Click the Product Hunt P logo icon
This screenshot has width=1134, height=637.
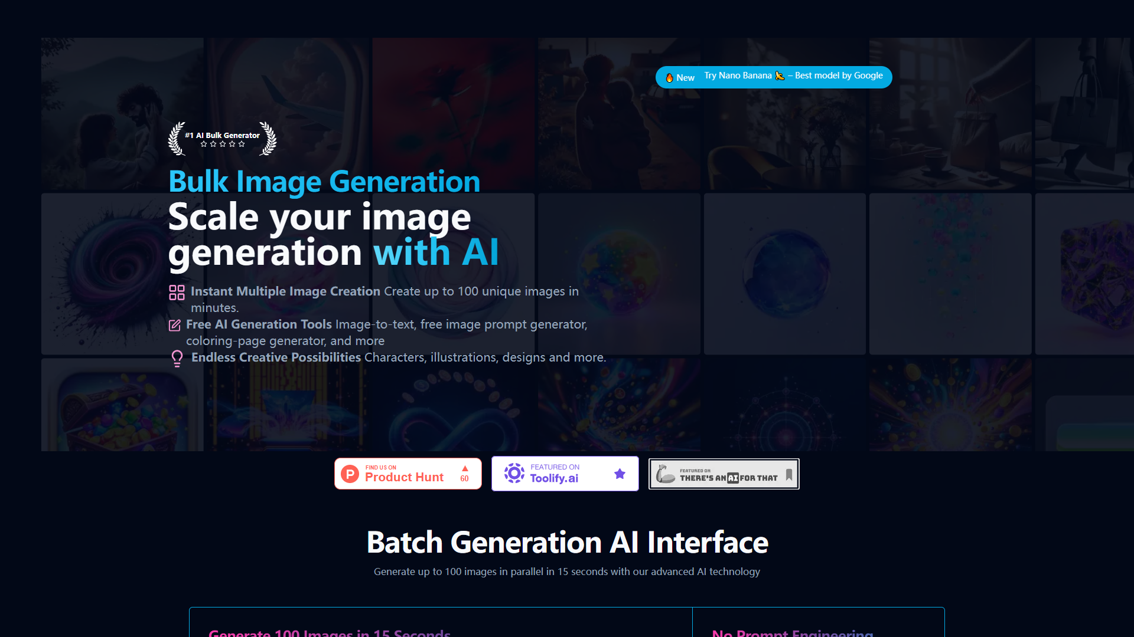(350, 474)
